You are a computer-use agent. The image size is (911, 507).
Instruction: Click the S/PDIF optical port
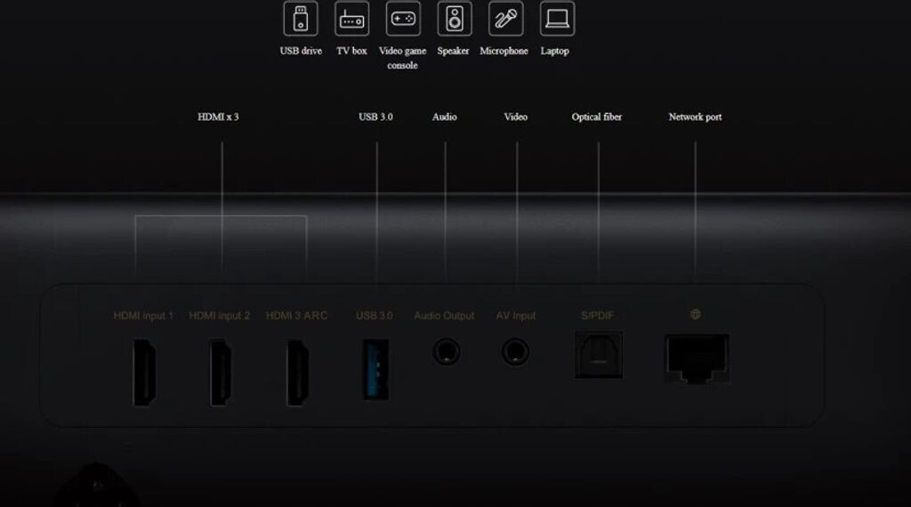point(599,355)
